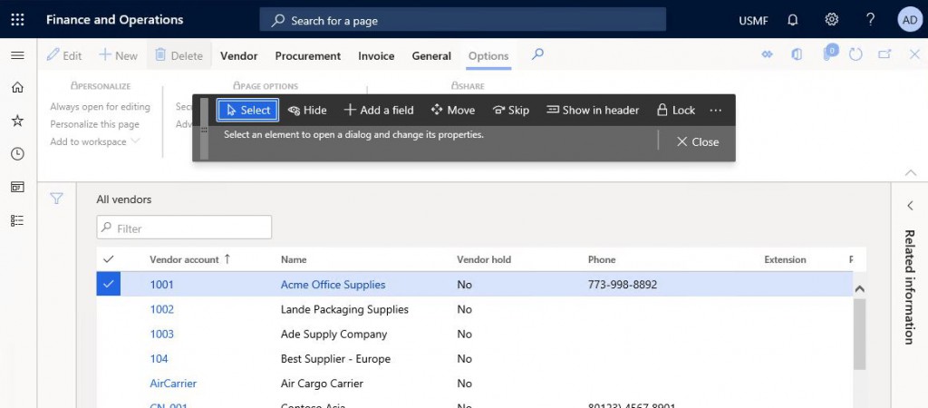
Task: Open vendor account 104 link
Action: click(159, 359)
